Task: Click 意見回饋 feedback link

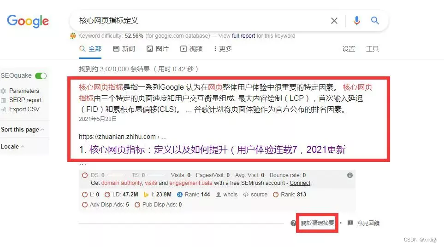Action: pos(368,223)
